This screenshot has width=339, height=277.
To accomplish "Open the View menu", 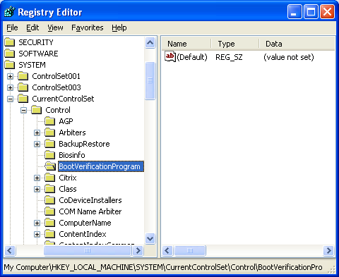I will pos(55,27).
